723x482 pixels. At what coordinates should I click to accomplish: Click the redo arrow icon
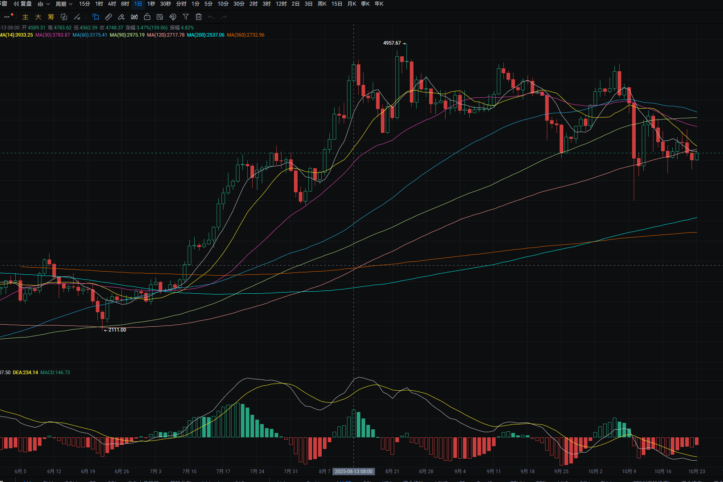[224, 17]
